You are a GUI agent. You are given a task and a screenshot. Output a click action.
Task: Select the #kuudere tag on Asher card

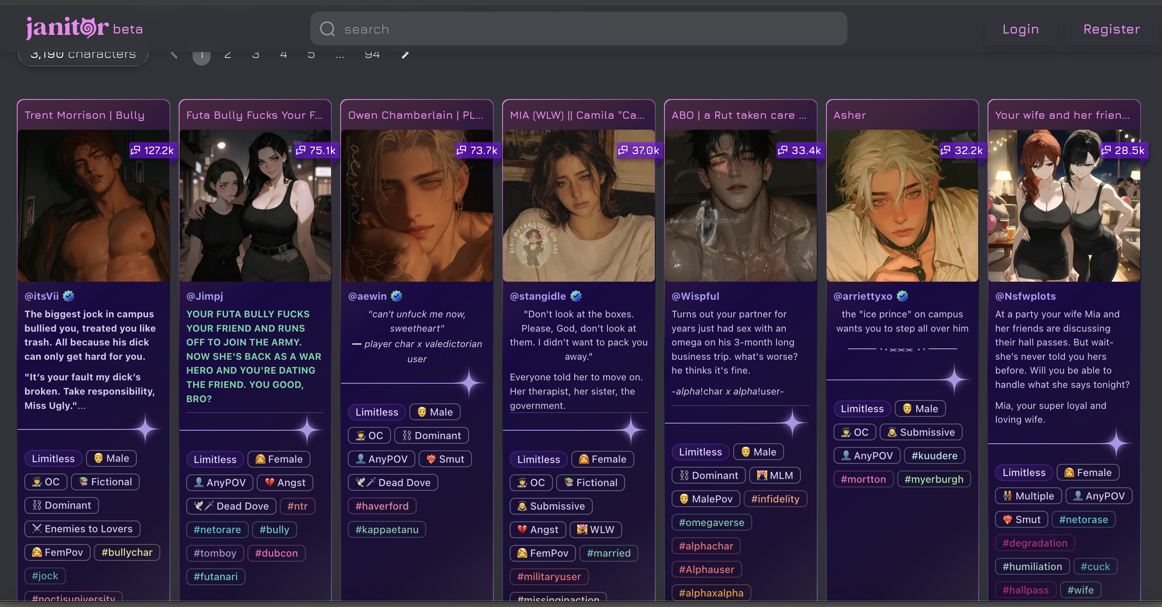pyautogui.click(x=934, y=455)
